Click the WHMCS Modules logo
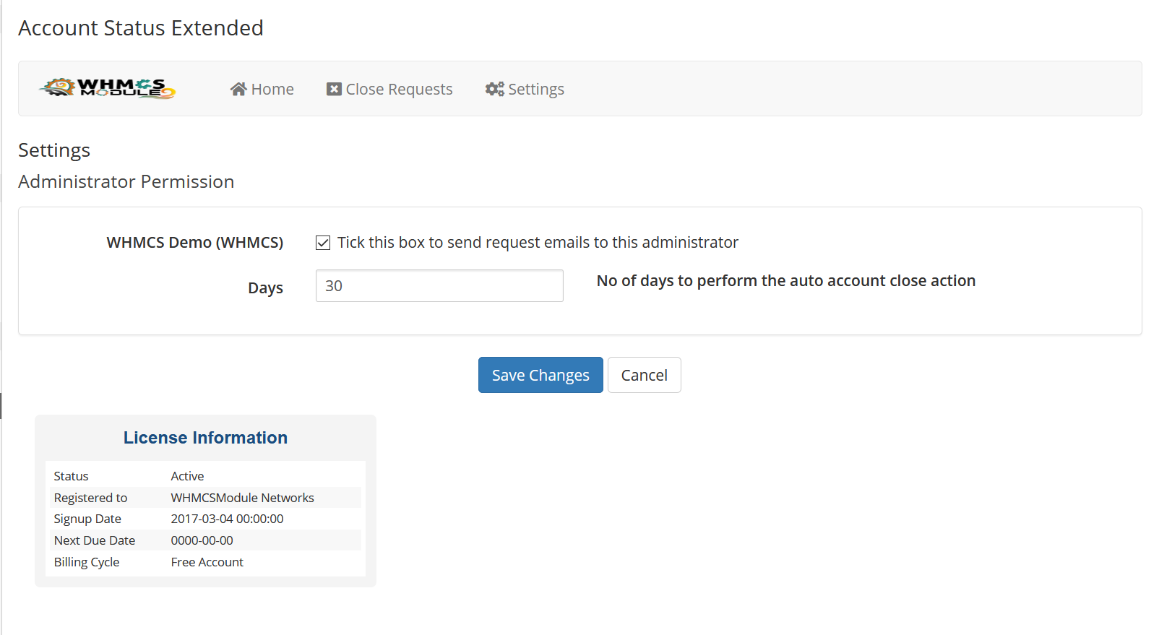 108,88
